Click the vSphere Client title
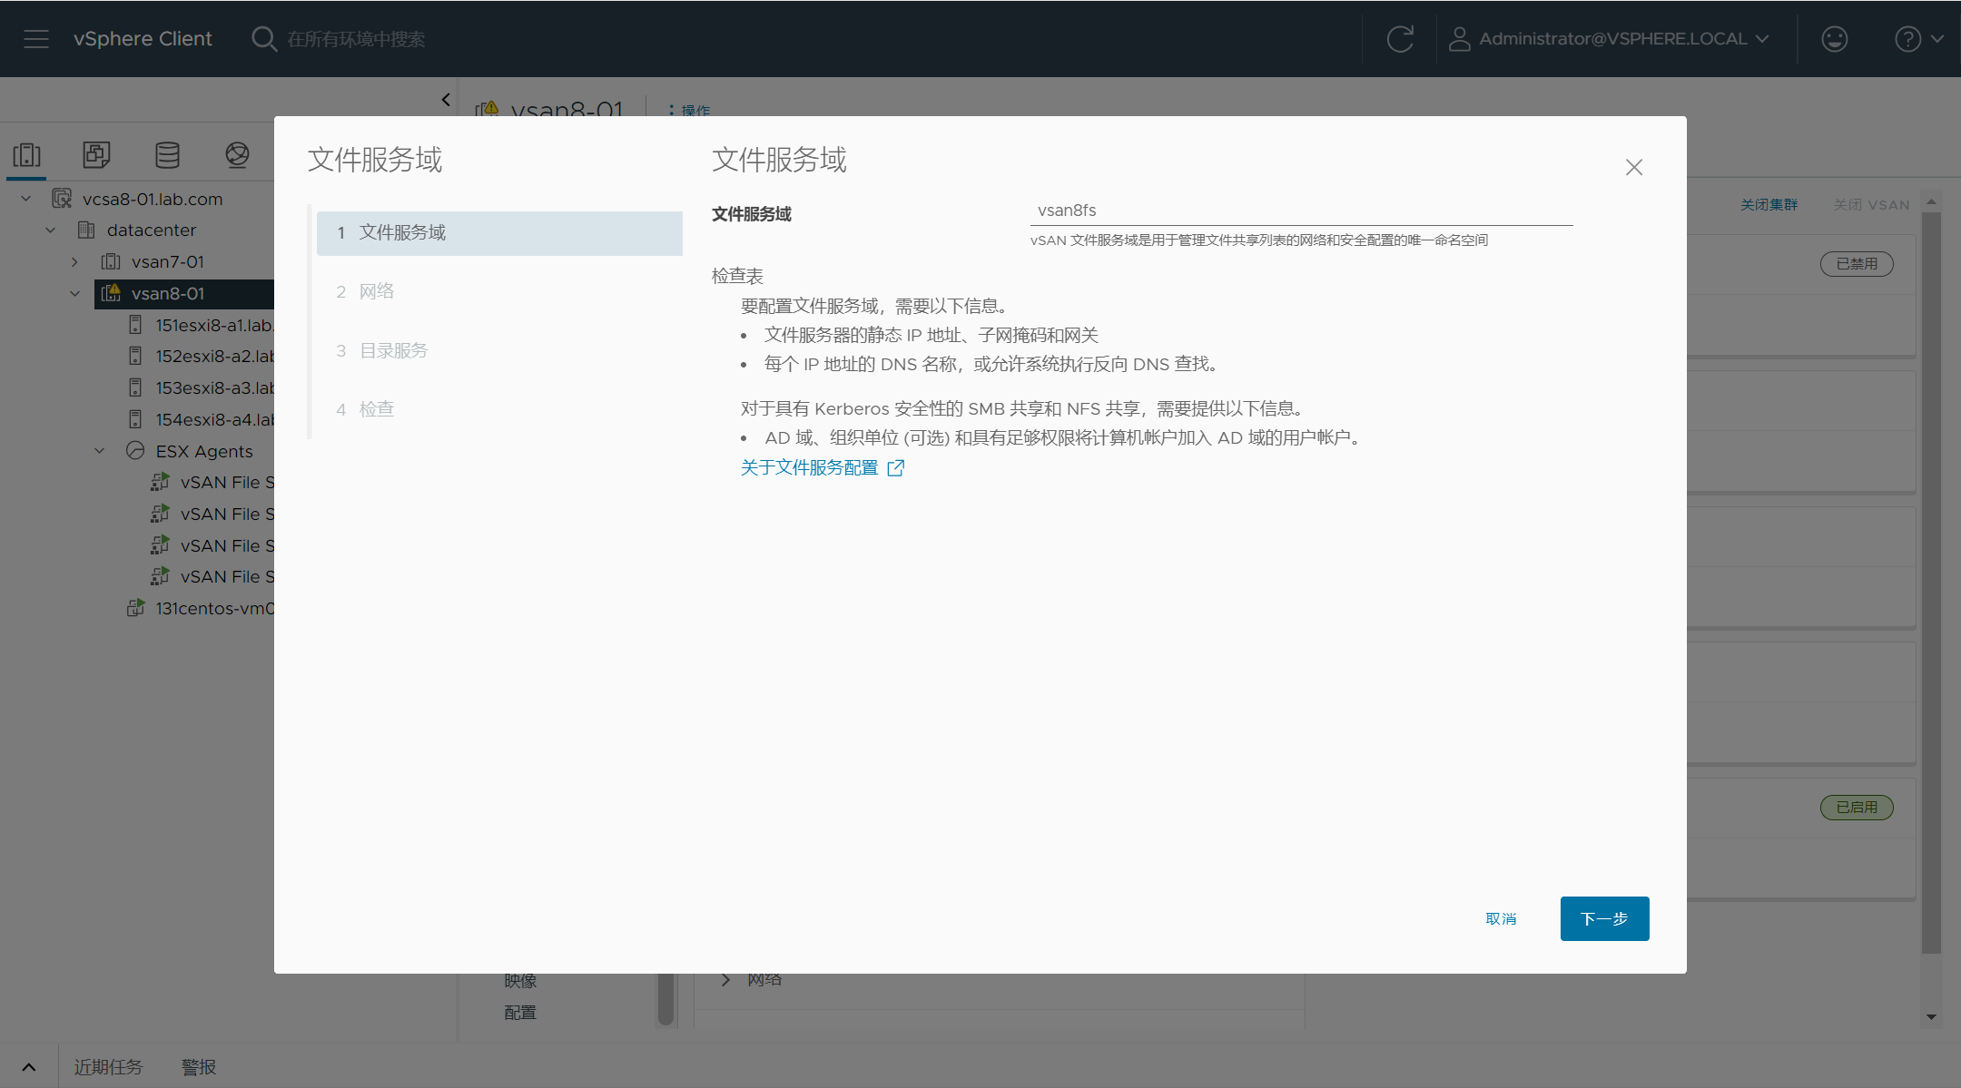This screenshot has width=1961, height=1088. [x=143, y=39]
